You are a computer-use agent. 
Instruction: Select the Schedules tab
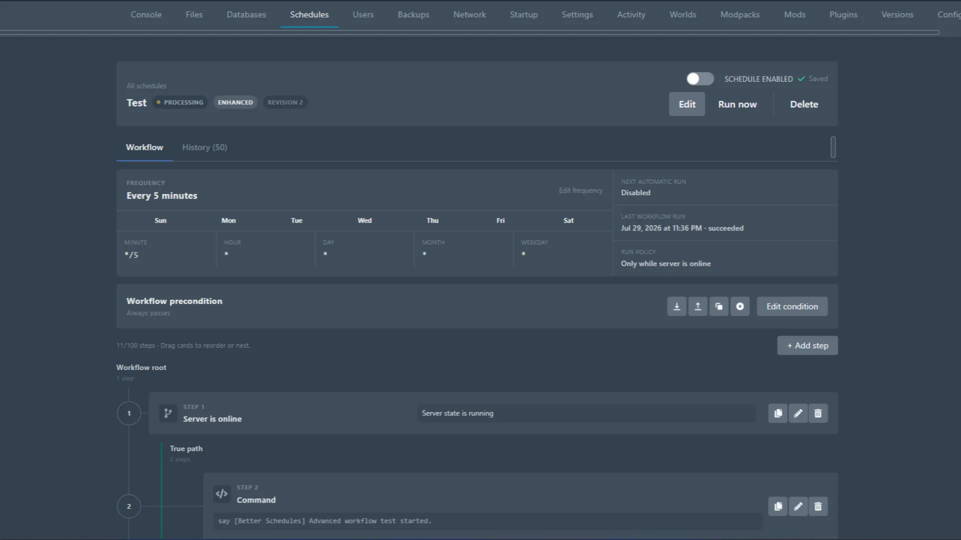(x=309, y=14)
